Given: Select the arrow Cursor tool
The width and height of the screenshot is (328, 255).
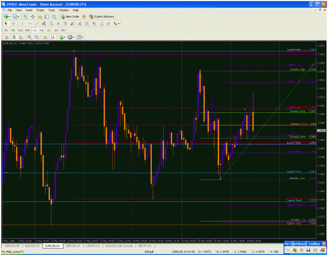Looking at the screenshot, I should 6,24.
